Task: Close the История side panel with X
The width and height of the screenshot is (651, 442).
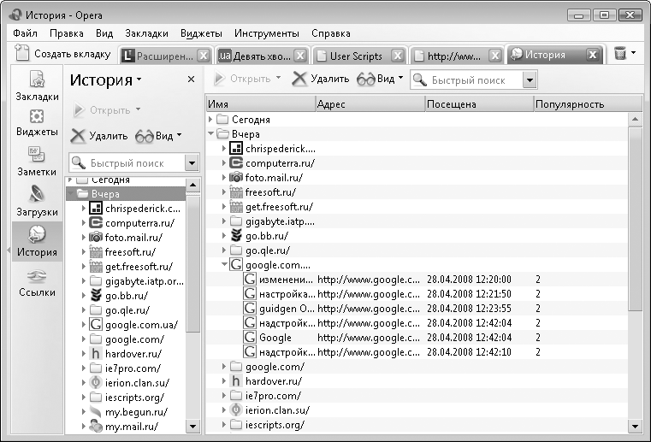Action: click(x=191, y=79)
